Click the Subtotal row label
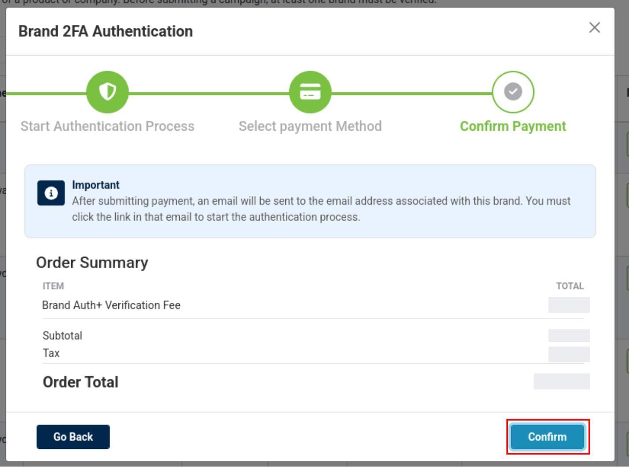This screenshot has width=629, height=467. [62, 336]
